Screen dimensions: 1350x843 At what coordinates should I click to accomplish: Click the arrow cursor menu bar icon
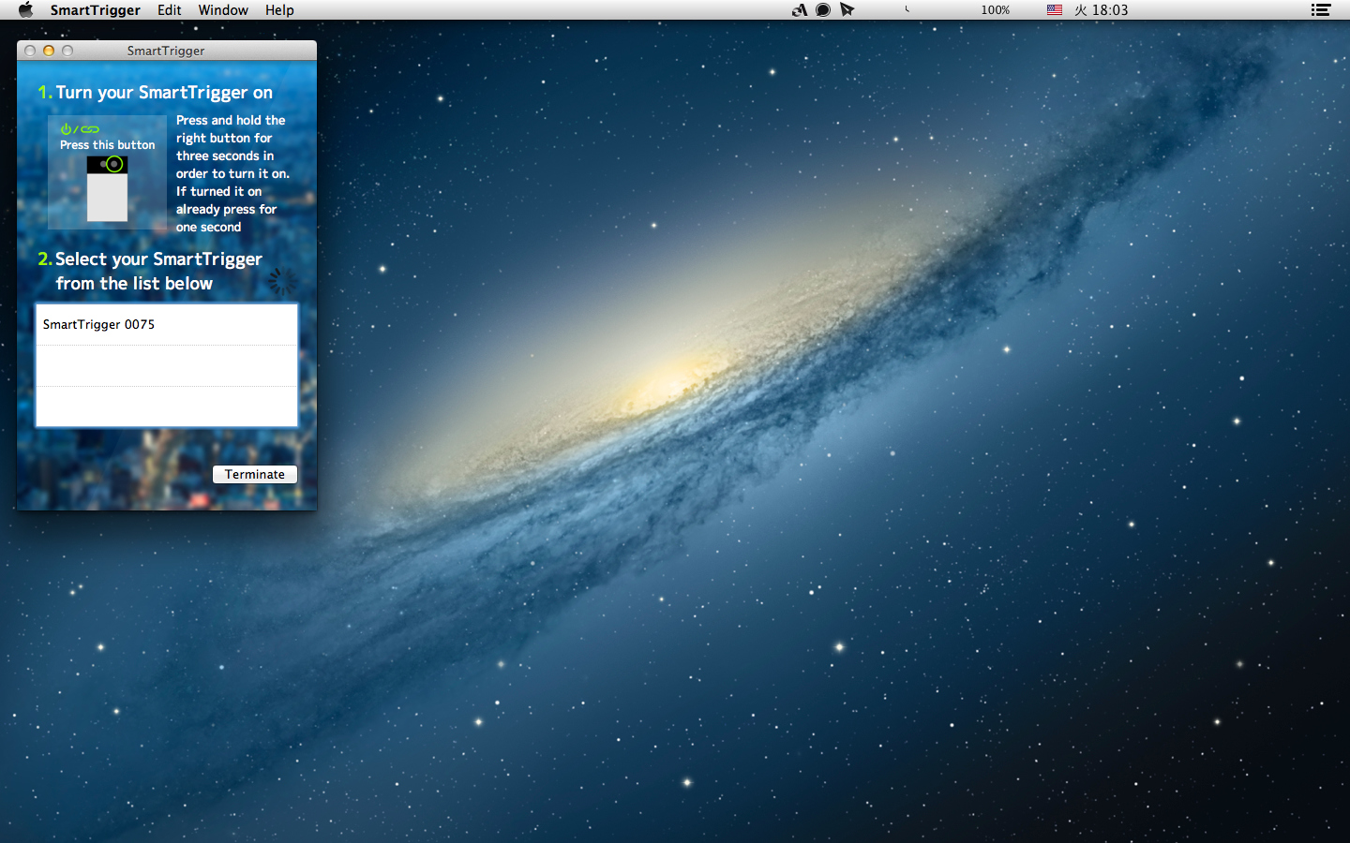pos(847,10)
